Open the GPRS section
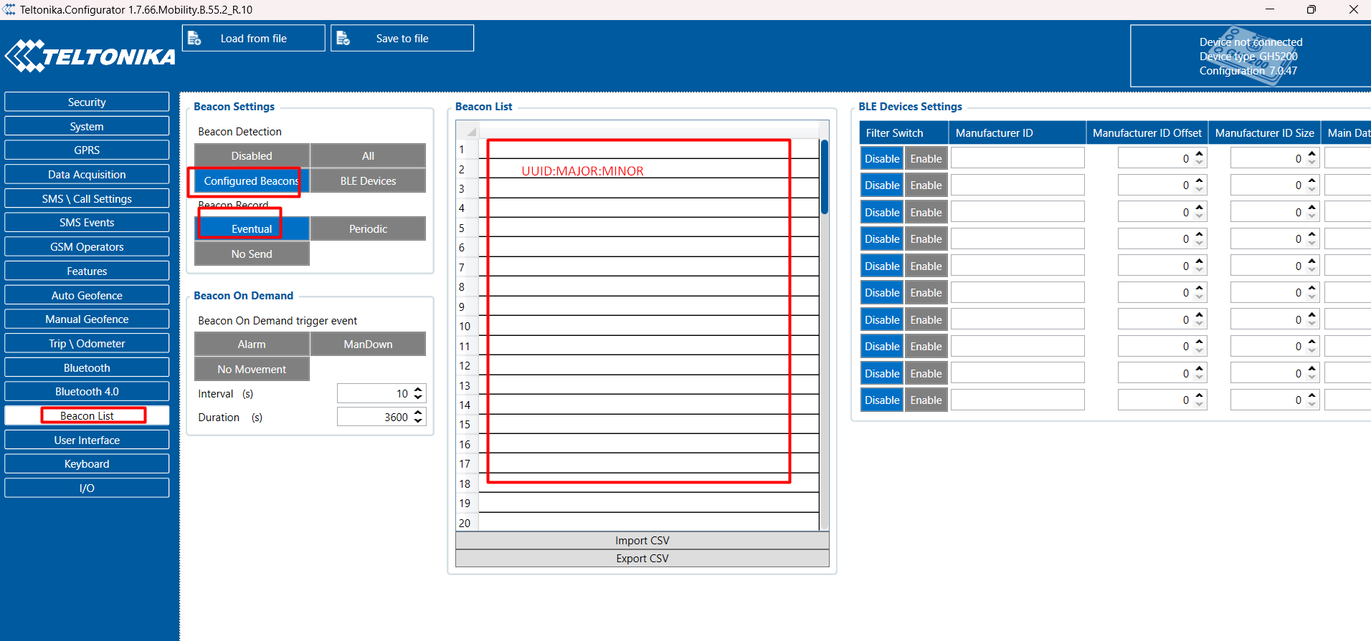 [x=87, y=150]
